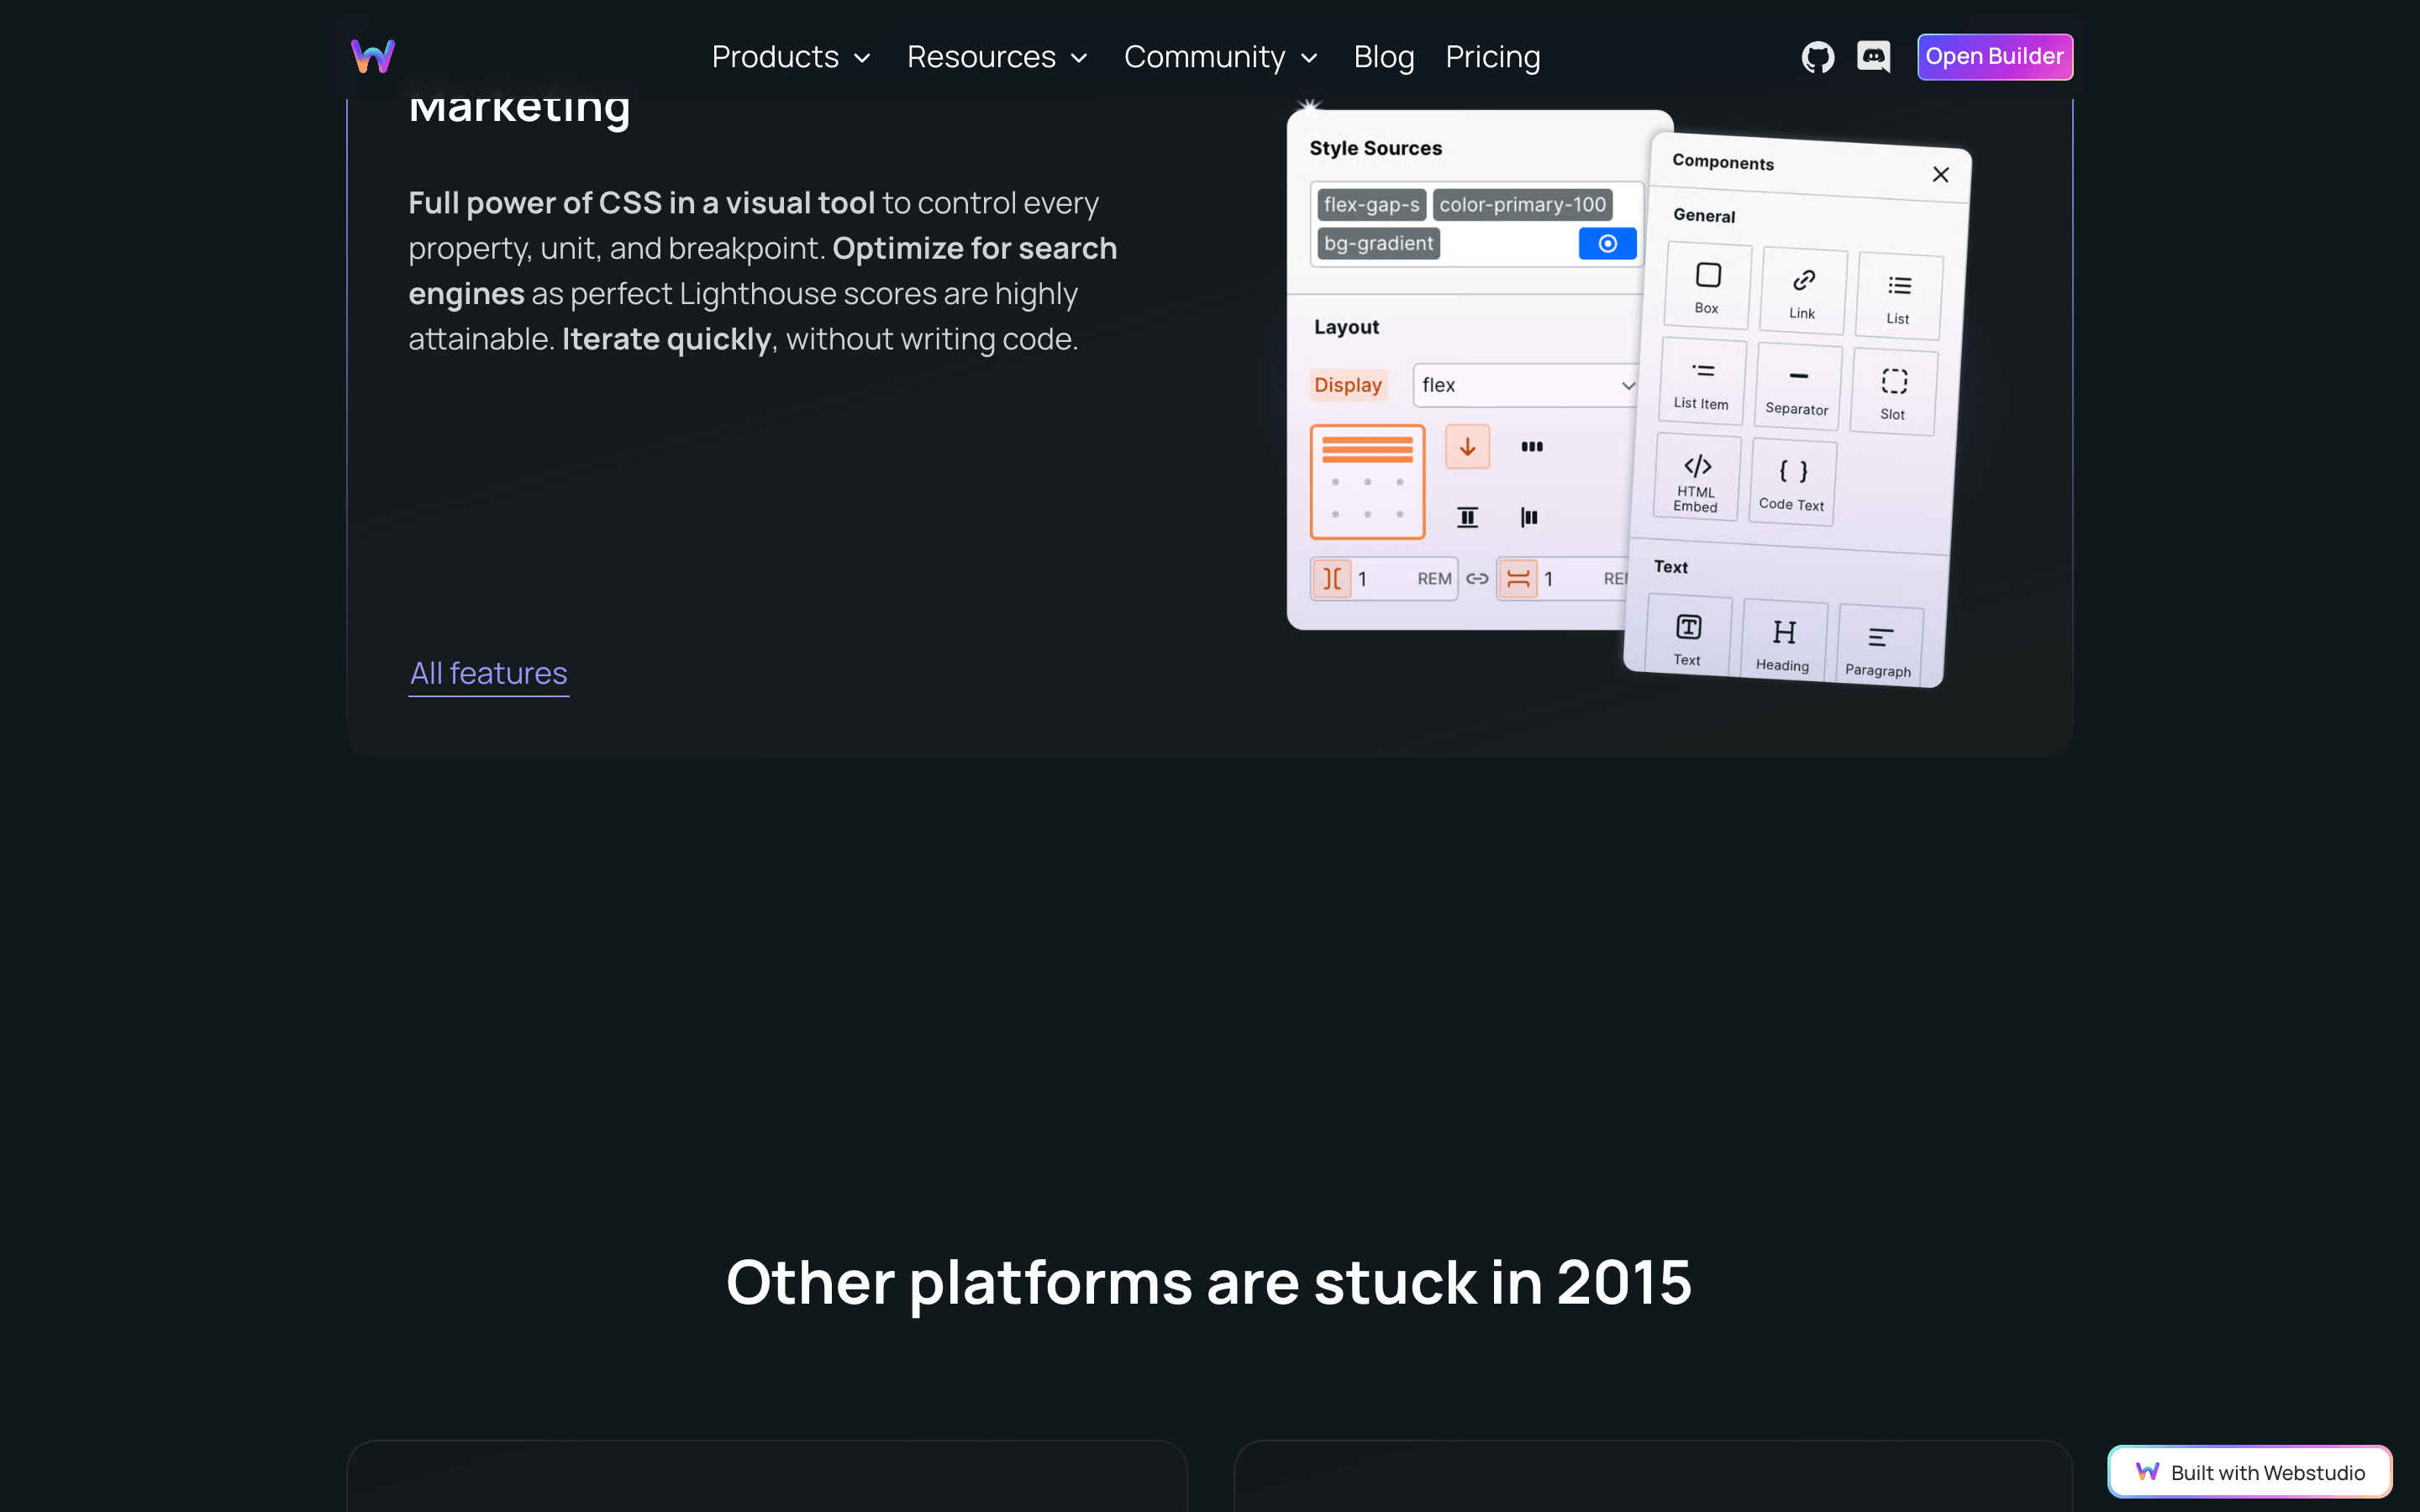Select the HTML Embed component
This screenshot has width=2420, height=1512.
coord(1697,477)
